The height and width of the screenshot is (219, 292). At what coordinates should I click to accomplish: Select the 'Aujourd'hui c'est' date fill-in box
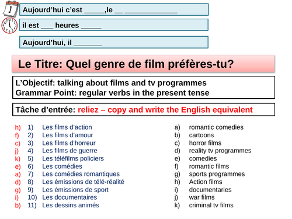pos(114,9)
